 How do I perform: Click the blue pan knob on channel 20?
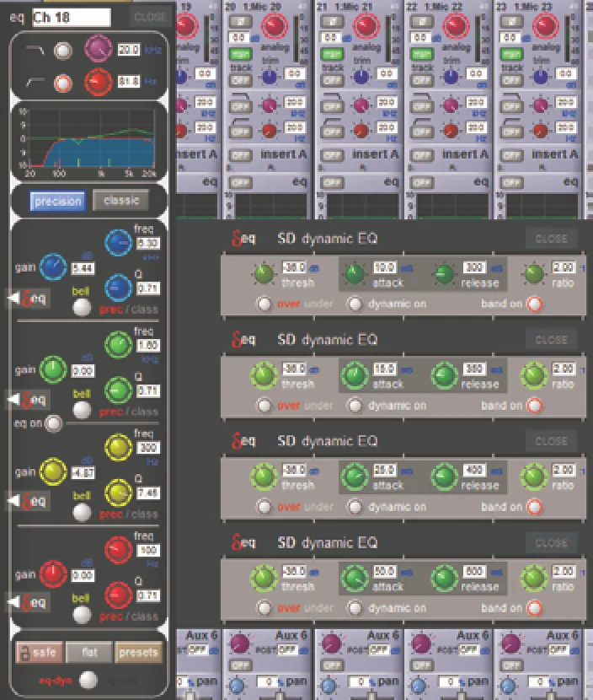(x=238, y=686)
